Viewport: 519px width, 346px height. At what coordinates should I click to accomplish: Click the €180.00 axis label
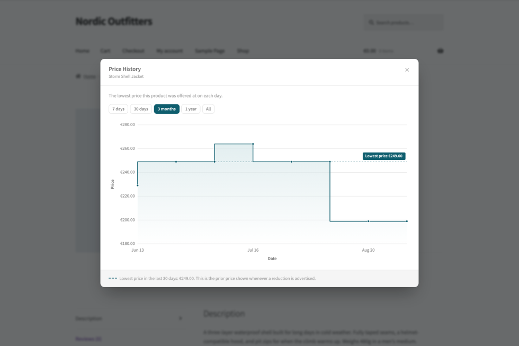(x=128, y=243)
